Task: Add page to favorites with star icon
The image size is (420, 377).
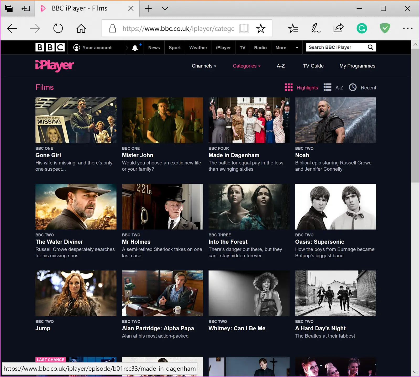Action: [x=261, y=28]
